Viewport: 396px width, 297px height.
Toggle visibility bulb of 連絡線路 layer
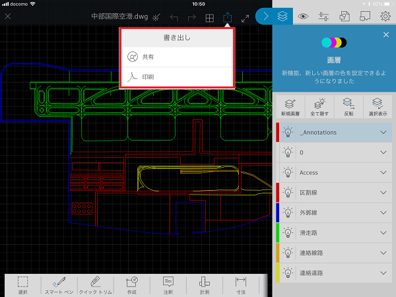click(288, 253)
